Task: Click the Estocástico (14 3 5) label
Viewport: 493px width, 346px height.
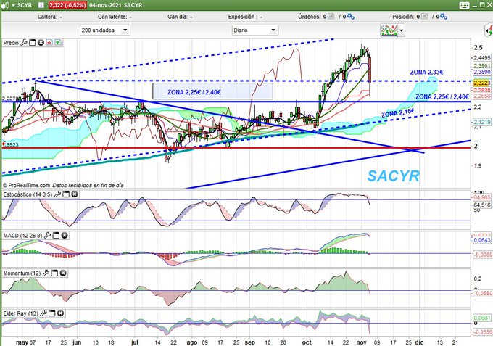Action: tap(28, 194)
